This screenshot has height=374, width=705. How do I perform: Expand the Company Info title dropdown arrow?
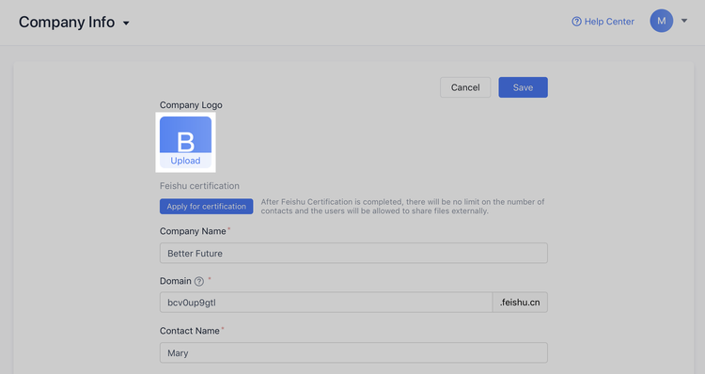pyautogui.click(x=126, y=23)
